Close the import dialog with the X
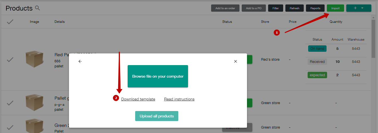The height and width of the screenshot is (133, 378). pos(235,61)
